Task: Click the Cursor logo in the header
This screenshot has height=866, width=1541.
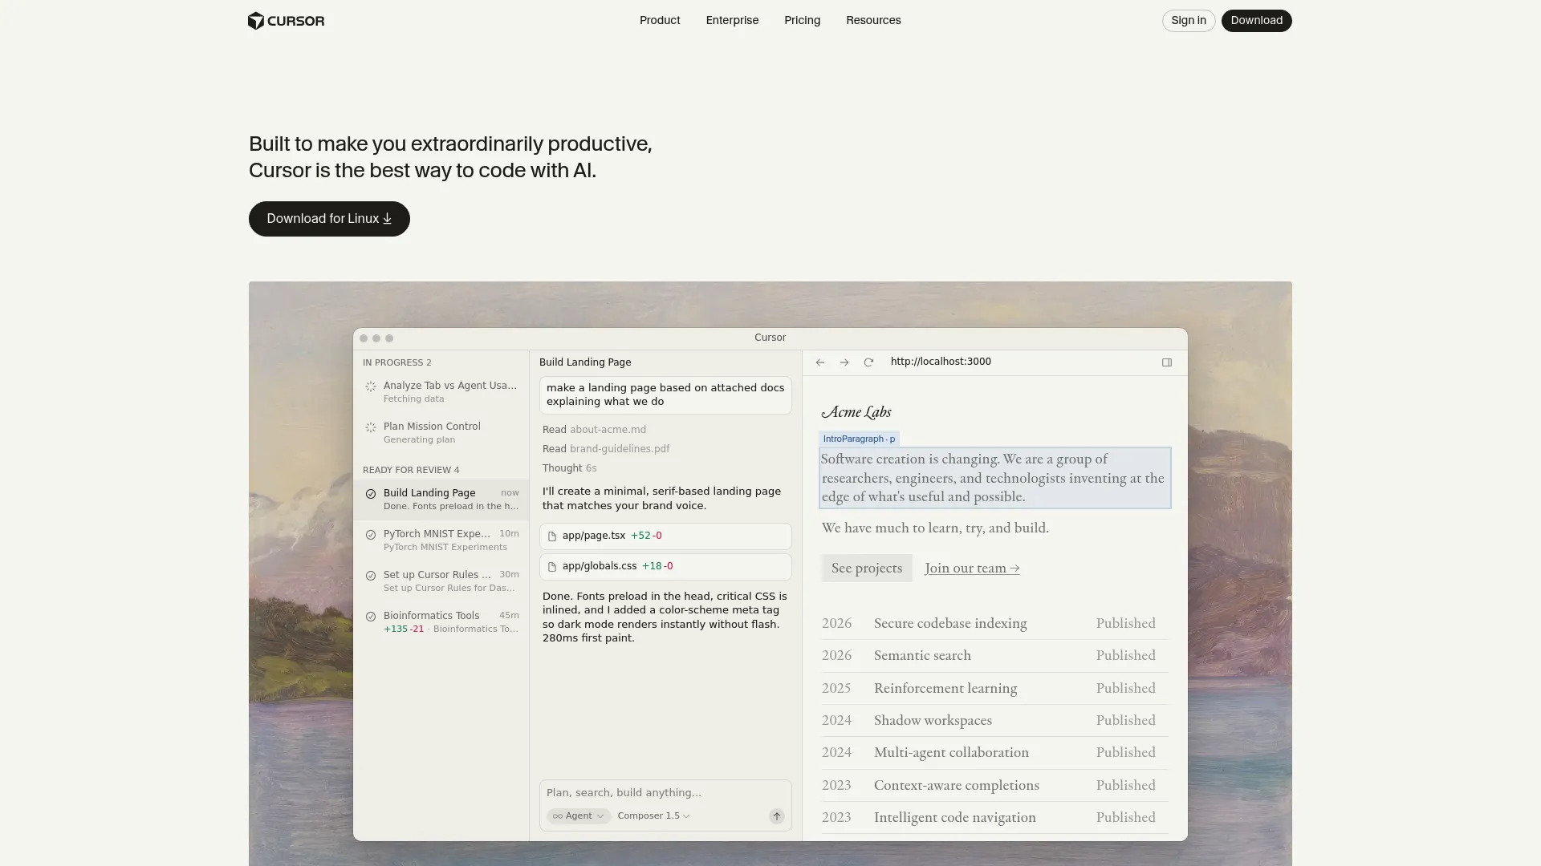Action: tap(286, 20)
